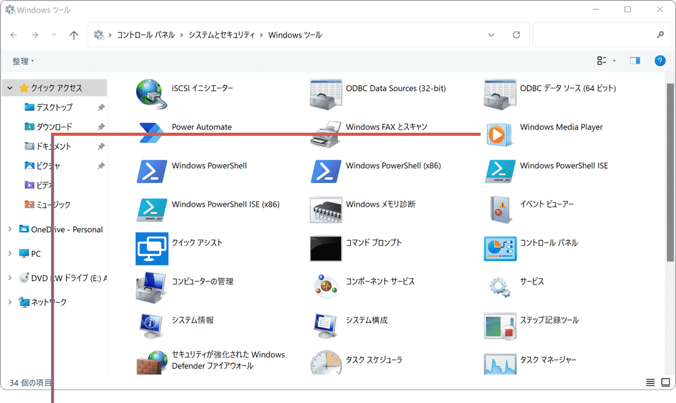Click the search magnifier icon
Screen dimensions: 676x403
(x=661, y=34)
